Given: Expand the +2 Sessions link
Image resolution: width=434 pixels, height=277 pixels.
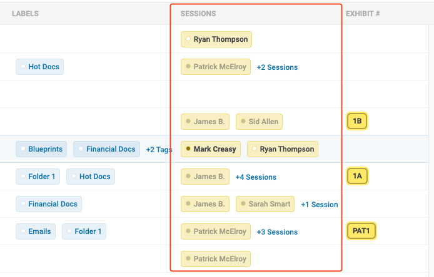Looking at the screenshot, I should (277, 67).
